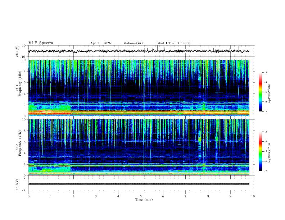This screenshot has width=285, height=220.
Task: Click the "ch.3(V)" axis label
Action: [17, 184]
